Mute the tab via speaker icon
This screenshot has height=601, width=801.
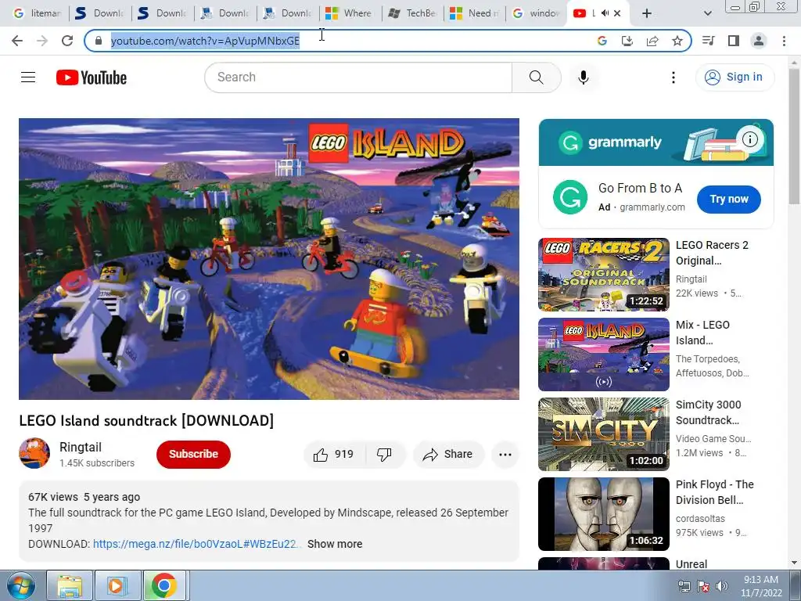605,13
